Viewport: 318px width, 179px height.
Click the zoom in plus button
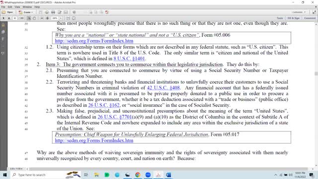click(x=48, y=18)
